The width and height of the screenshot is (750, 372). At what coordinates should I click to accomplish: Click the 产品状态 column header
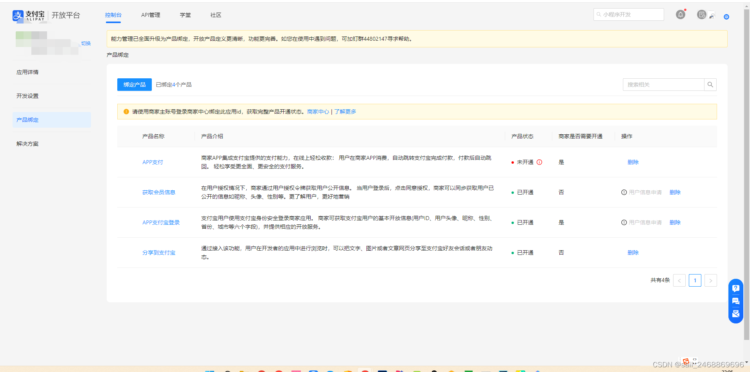coord(522,136)
